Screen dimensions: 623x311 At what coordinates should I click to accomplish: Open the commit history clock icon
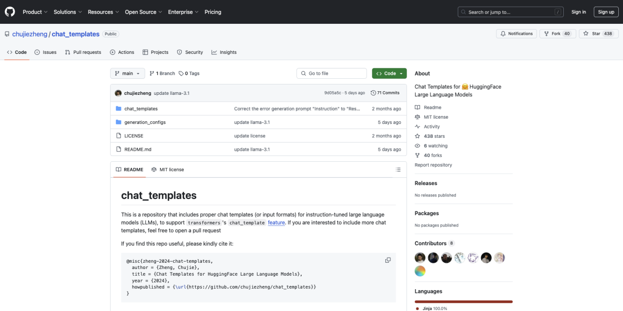pyautogui.click(x=374, y=93)
